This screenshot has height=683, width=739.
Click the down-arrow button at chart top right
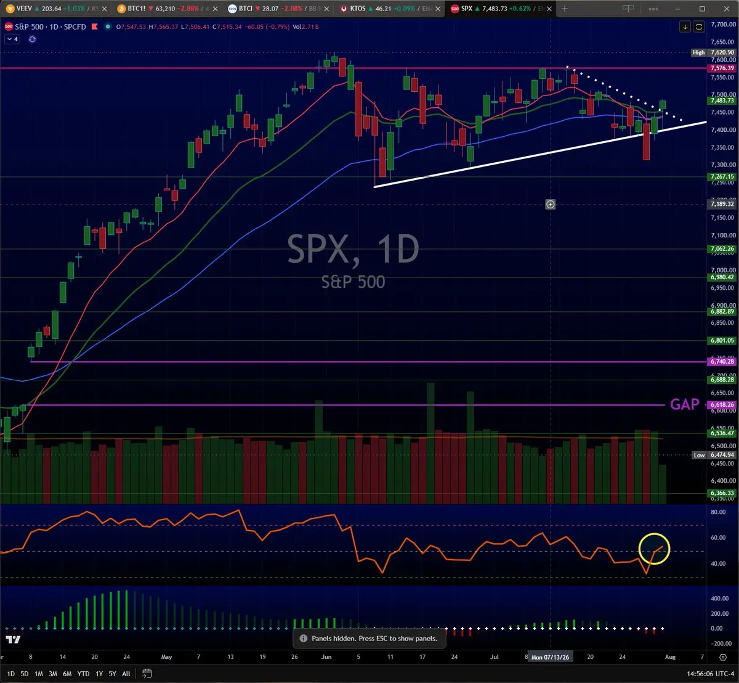click(x=685, y=27)
